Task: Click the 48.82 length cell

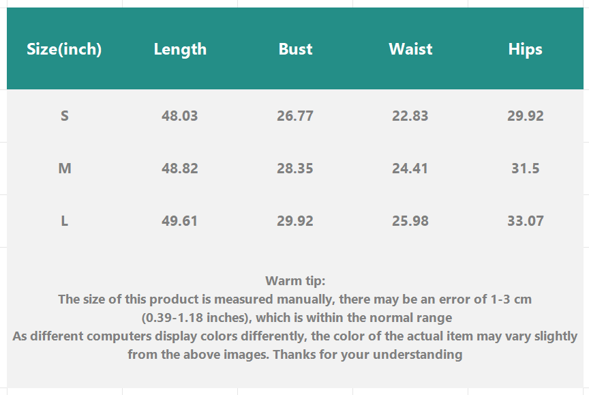Action: tap(180, 169)
